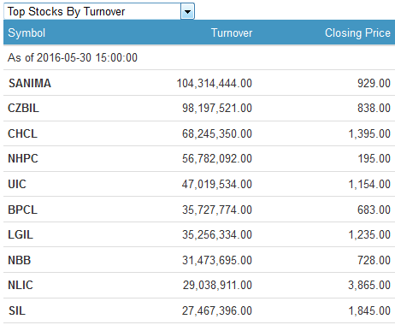This screenshot has height=325, width=395.
Task: Select turnover value 56,782,092.00
Action: [217, 158]
